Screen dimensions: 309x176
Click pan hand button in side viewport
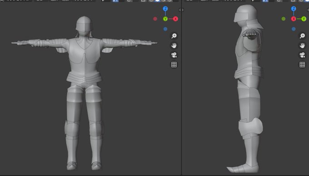302,45
